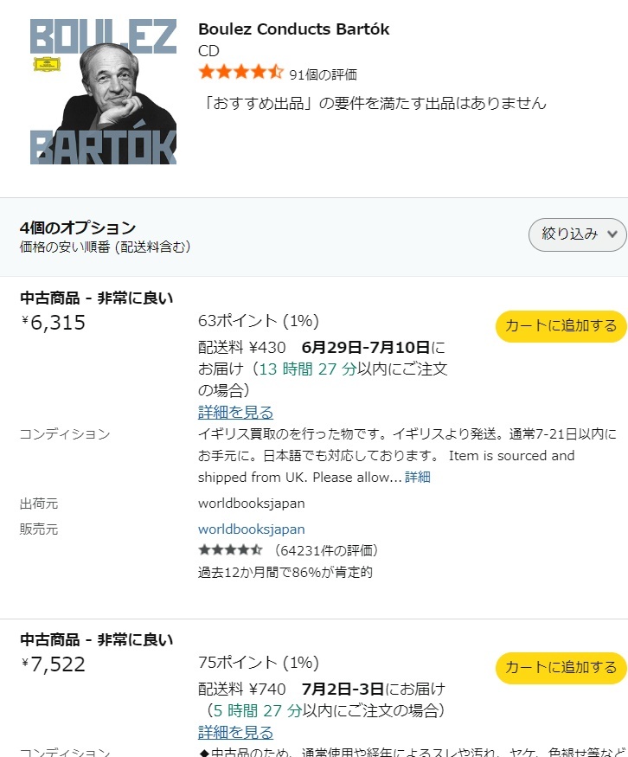Expand the condition description 詳細 link
628x757 pixels.
pyautogui.click(x=417, y=477)
